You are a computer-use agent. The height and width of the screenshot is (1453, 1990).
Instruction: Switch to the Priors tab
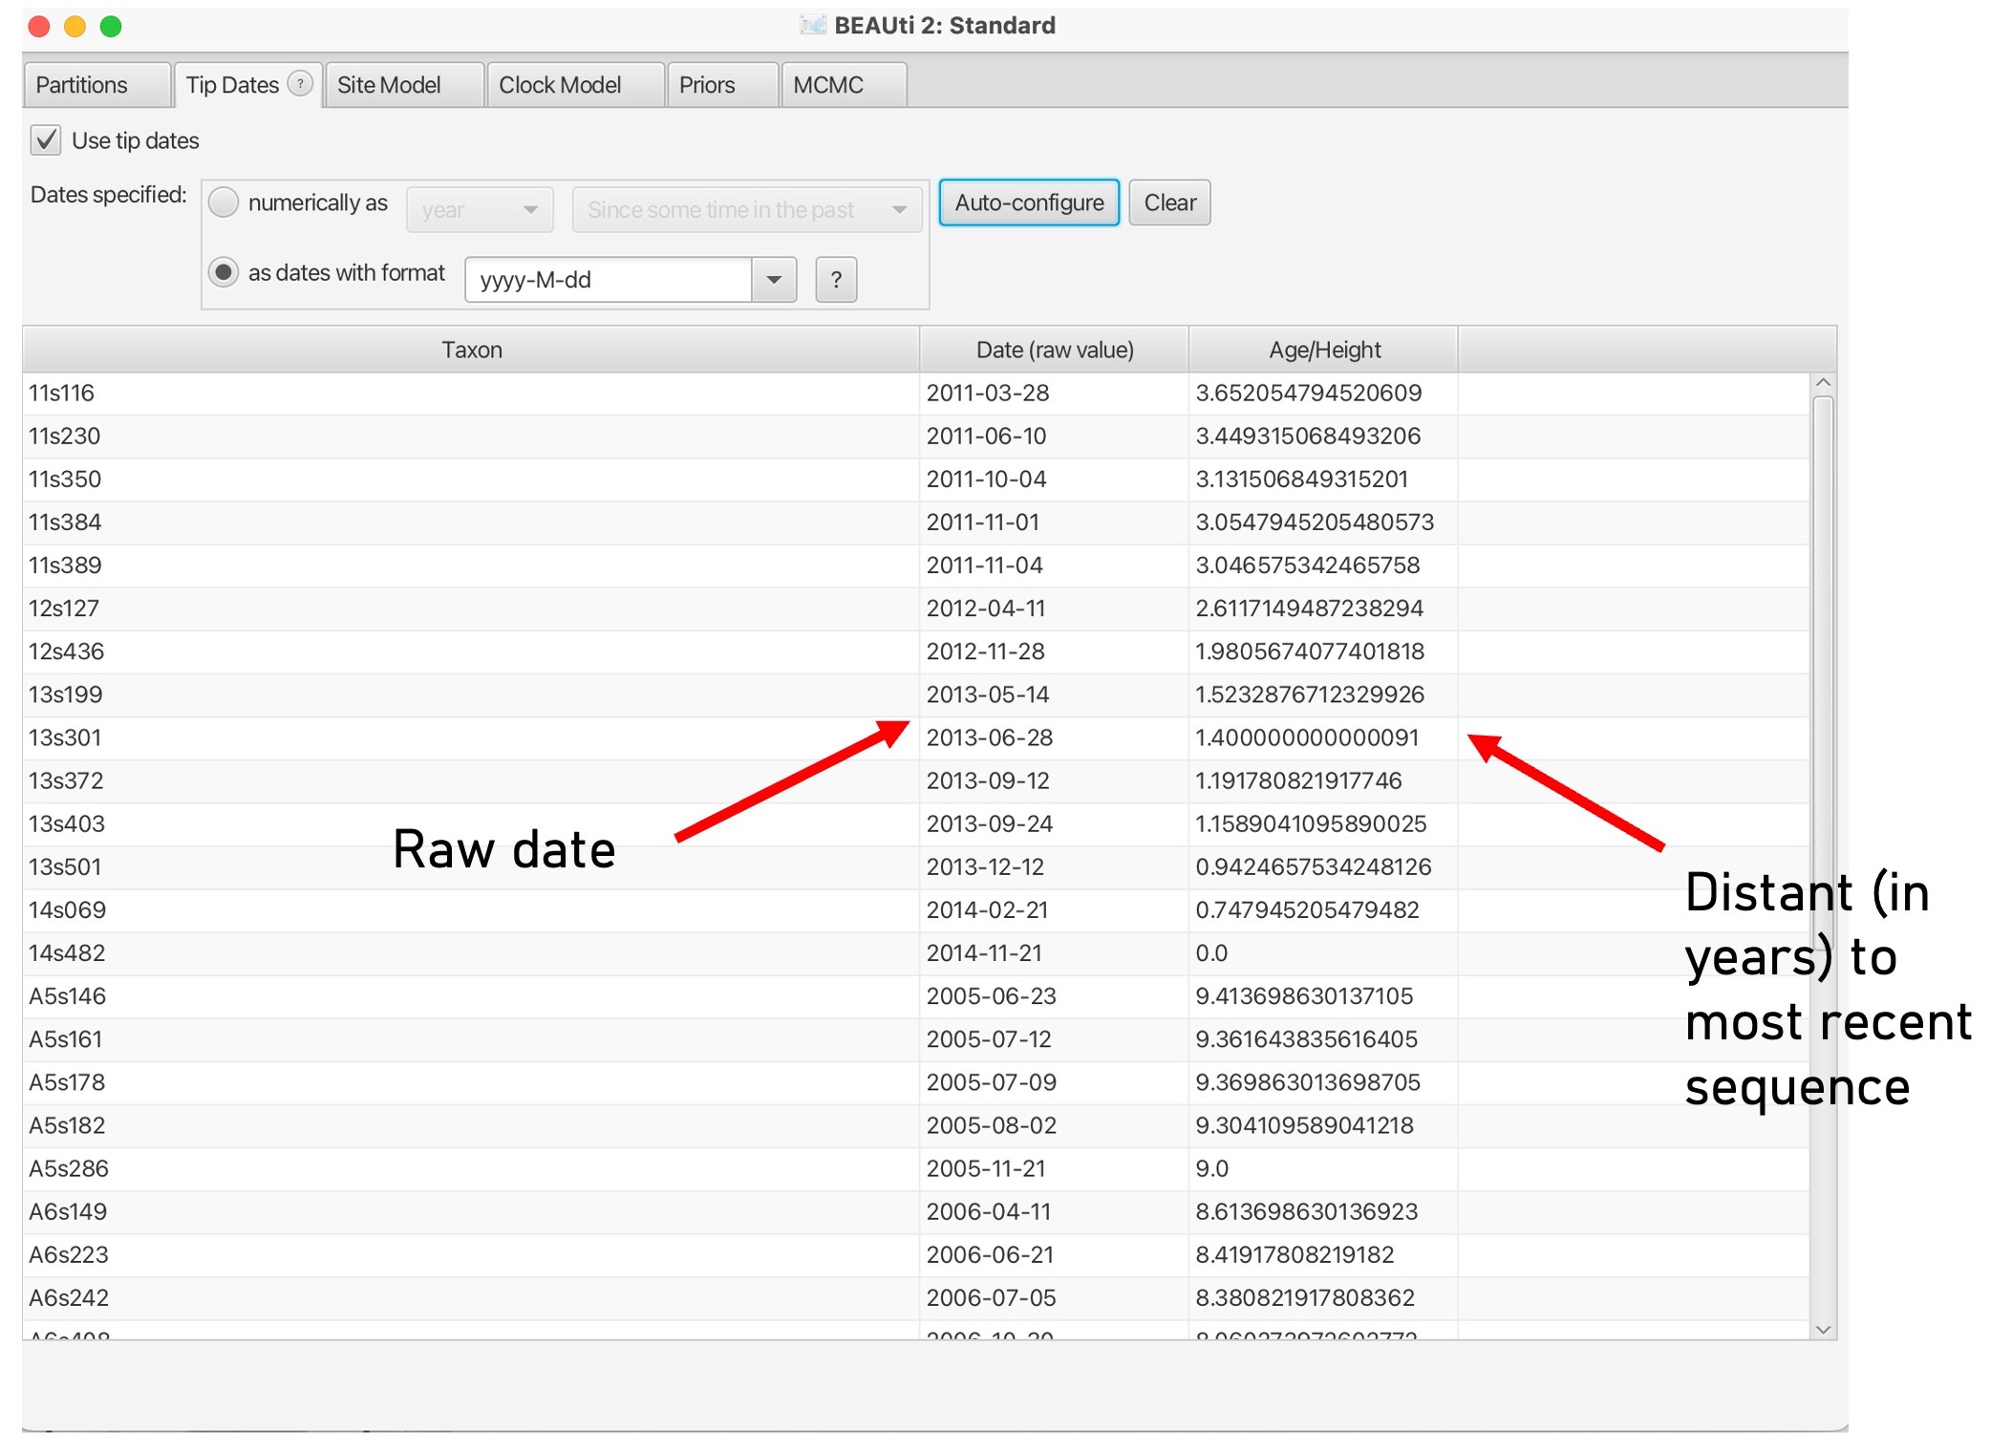(x=722, y=85)
